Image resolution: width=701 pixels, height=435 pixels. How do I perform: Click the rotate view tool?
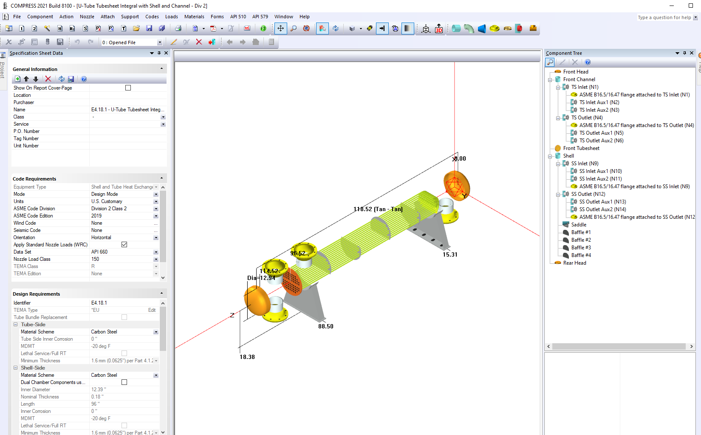point(306,28)
